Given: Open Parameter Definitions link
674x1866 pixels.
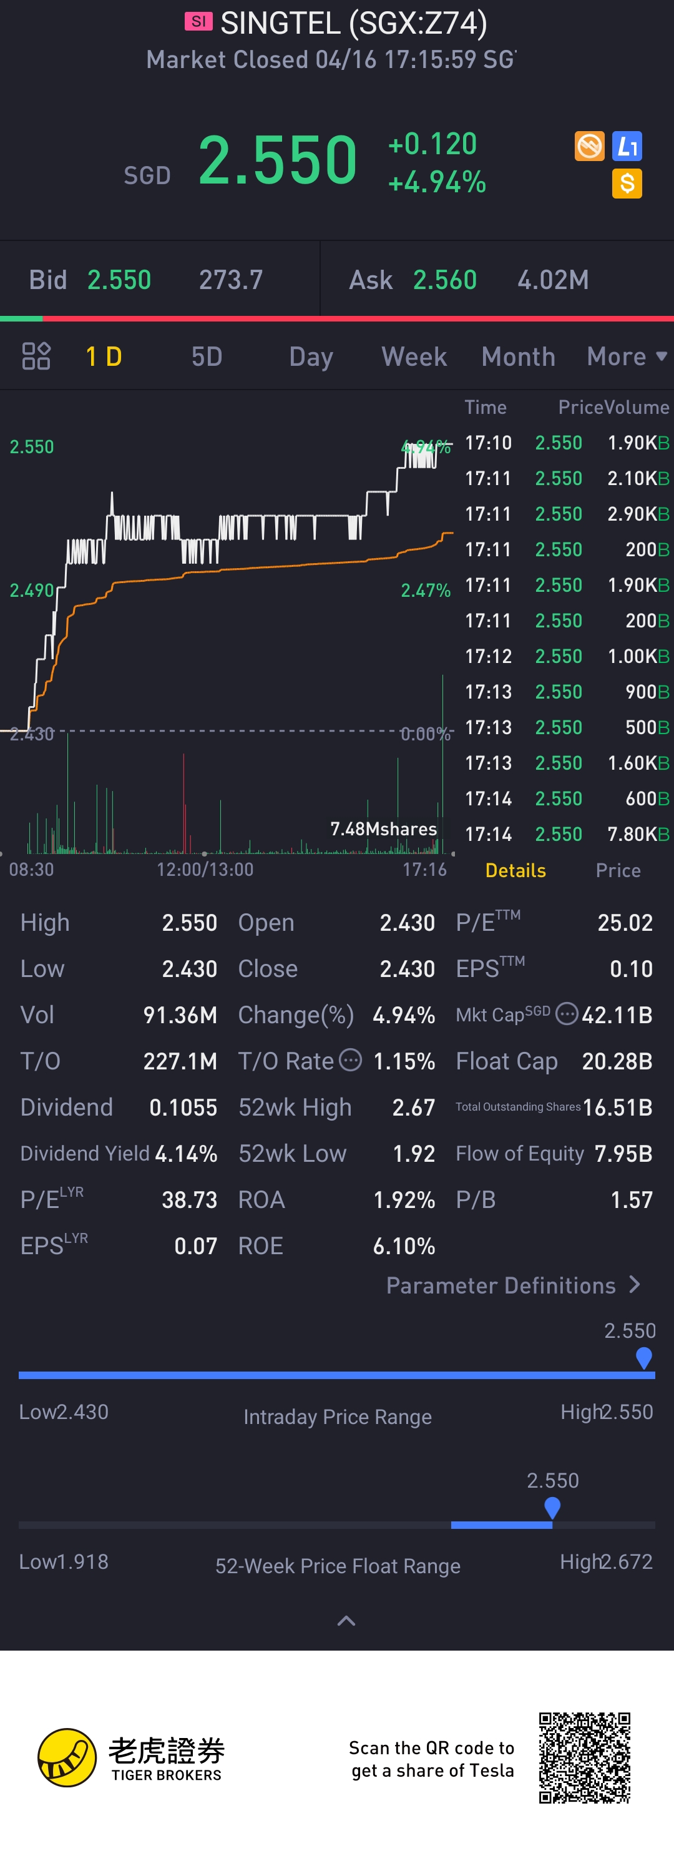Looking at the screenshot, I should 513,1286.
